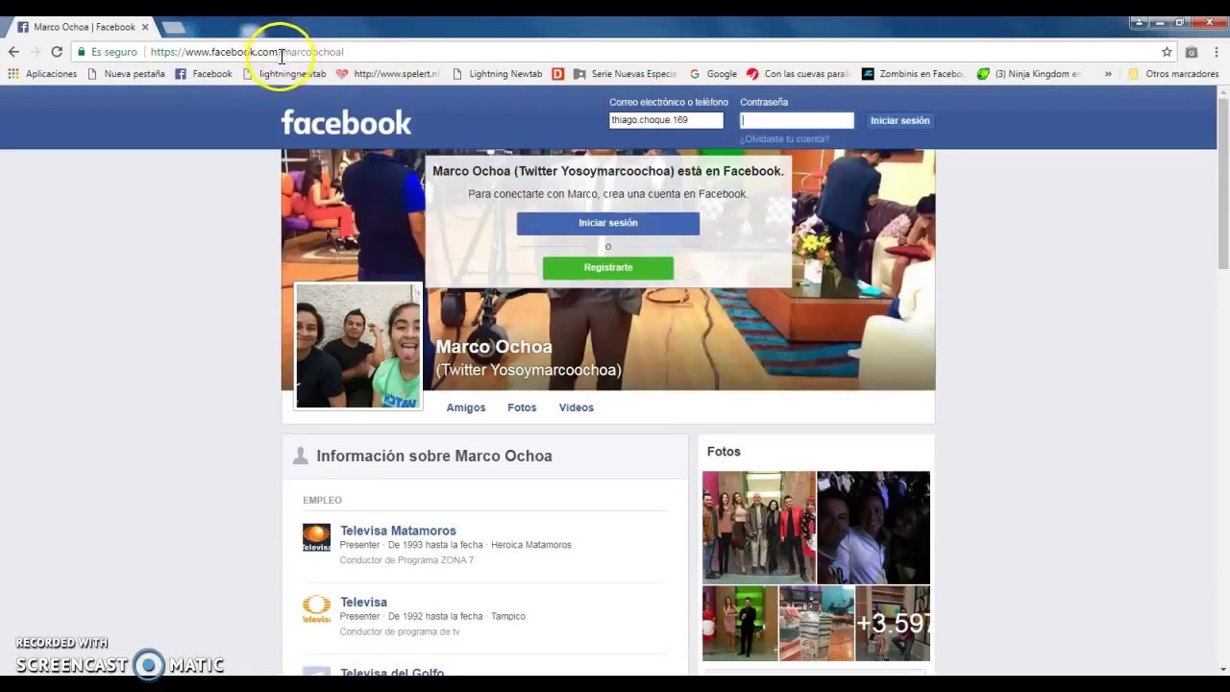Select the Marco Ochoa | Facebook browser tab

point(84,27)
